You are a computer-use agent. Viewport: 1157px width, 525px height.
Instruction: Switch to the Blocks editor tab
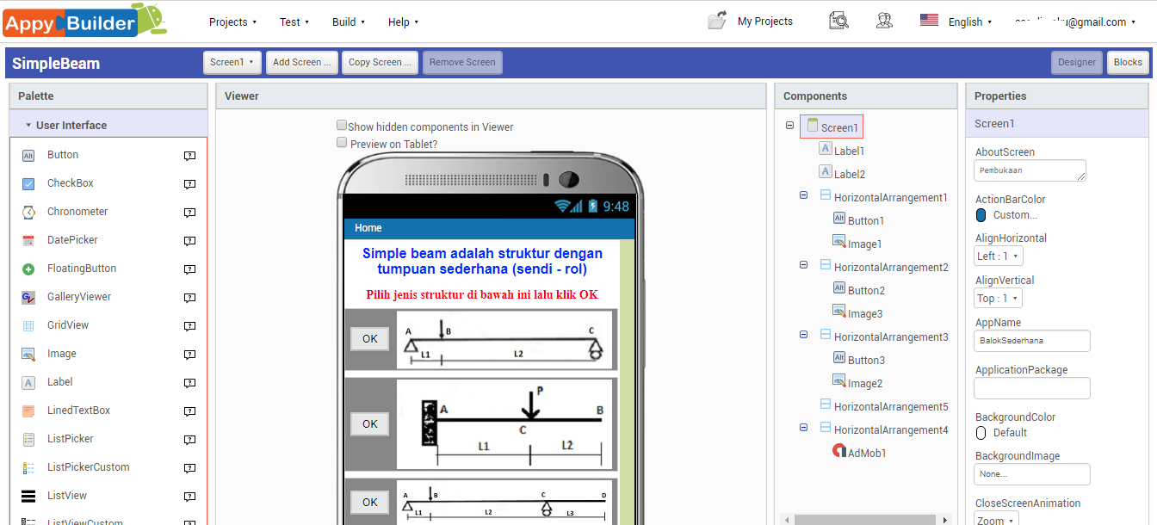coord(1128,62)
